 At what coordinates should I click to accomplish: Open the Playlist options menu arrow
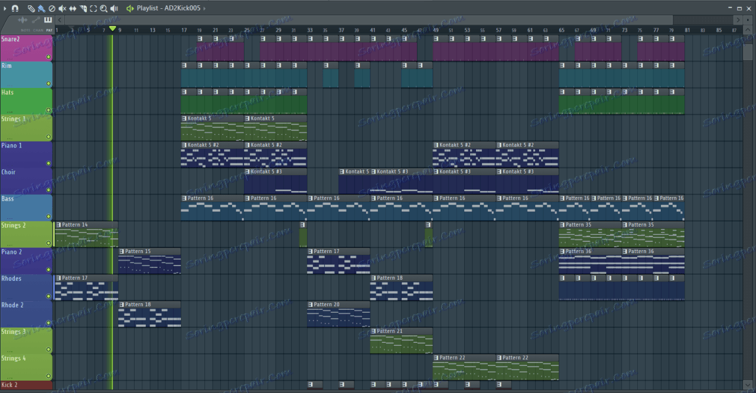5,8
